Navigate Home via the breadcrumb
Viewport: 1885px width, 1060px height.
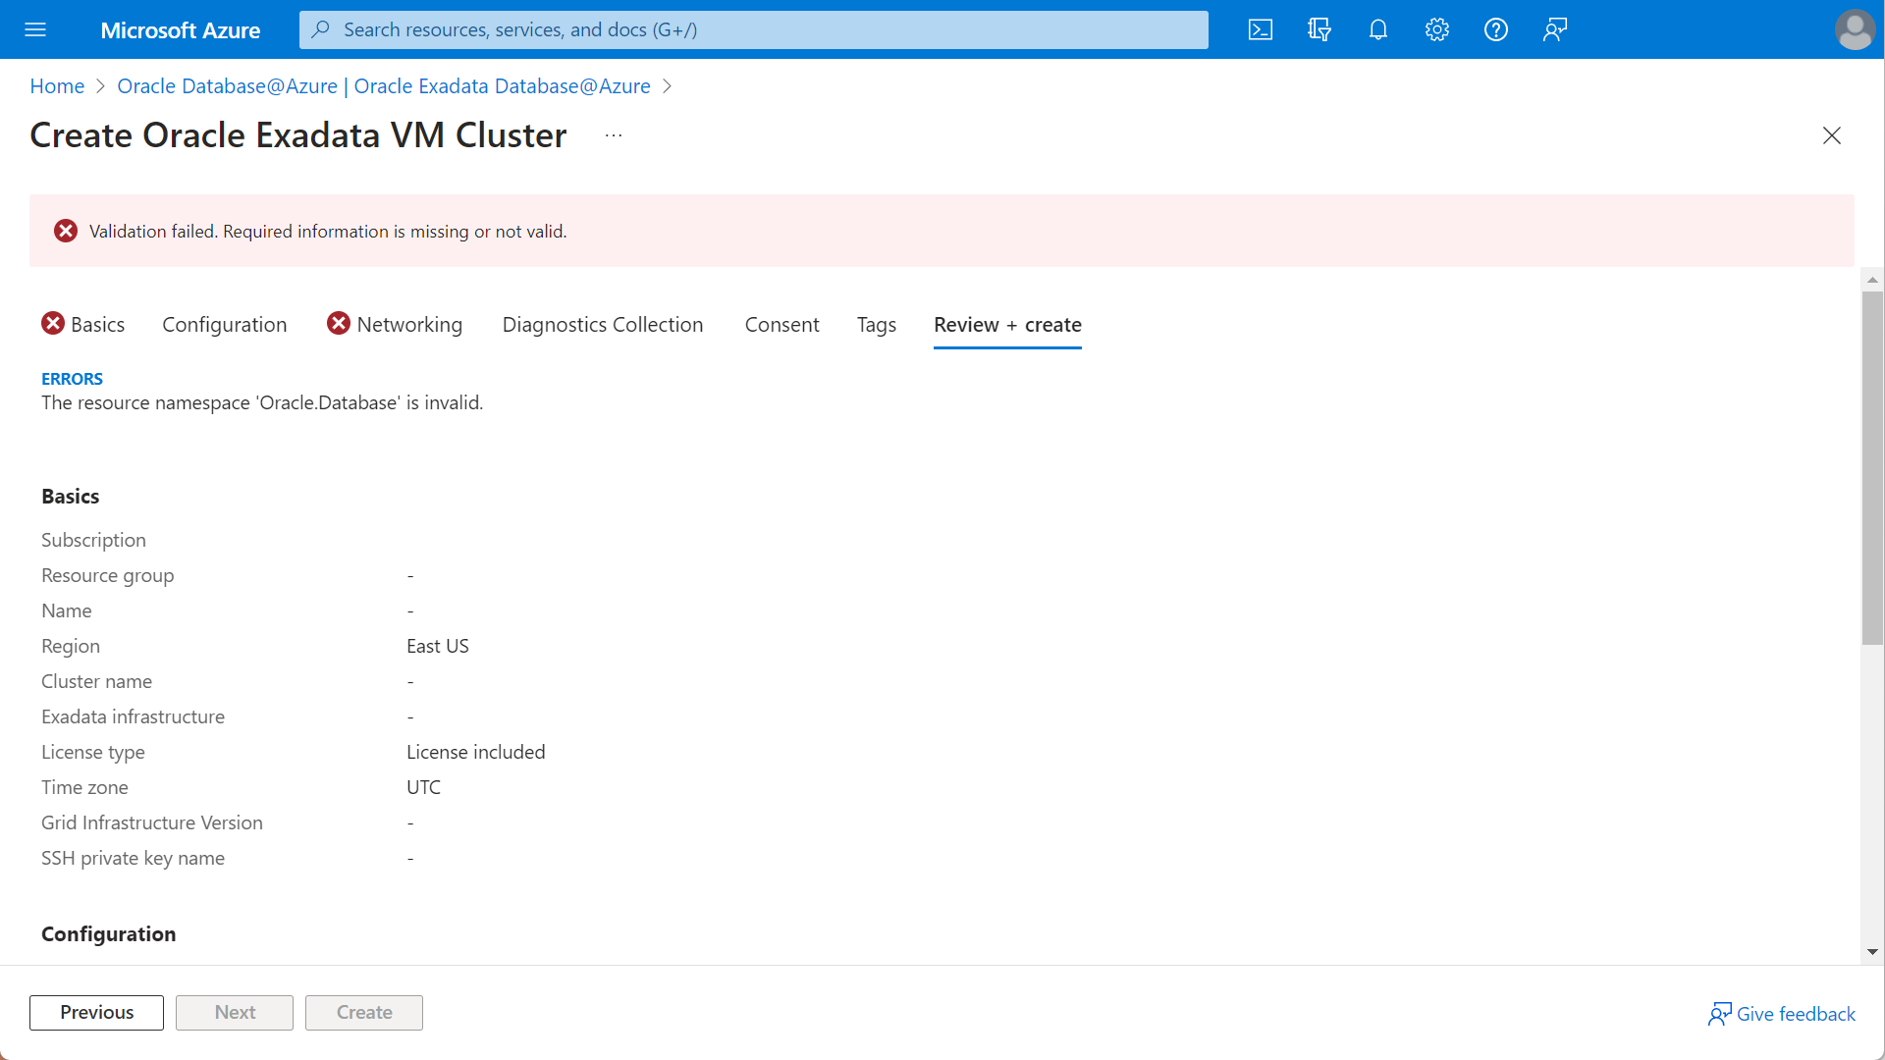(x=56, y=86)
